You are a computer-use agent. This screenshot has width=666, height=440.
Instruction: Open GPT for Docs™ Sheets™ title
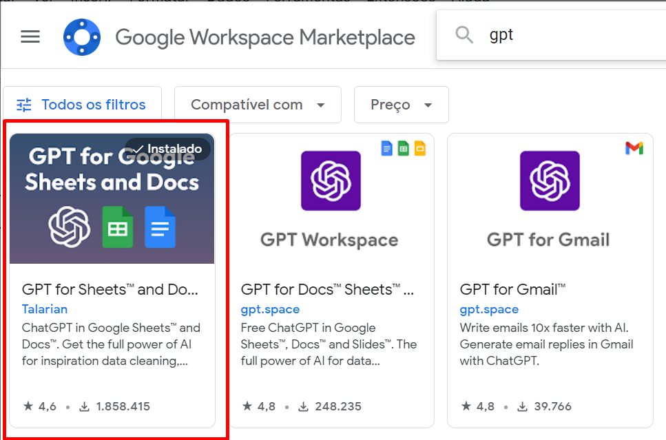(x=327, y=290)
